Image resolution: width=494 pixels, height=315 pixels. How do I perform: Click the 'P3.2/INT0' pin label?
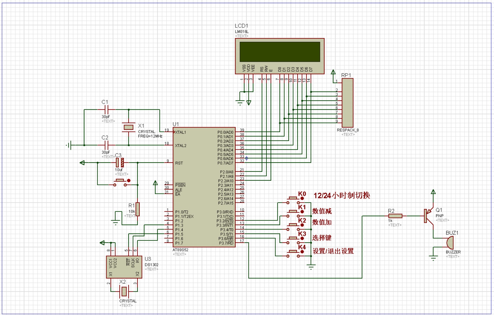tap(225, 221)
